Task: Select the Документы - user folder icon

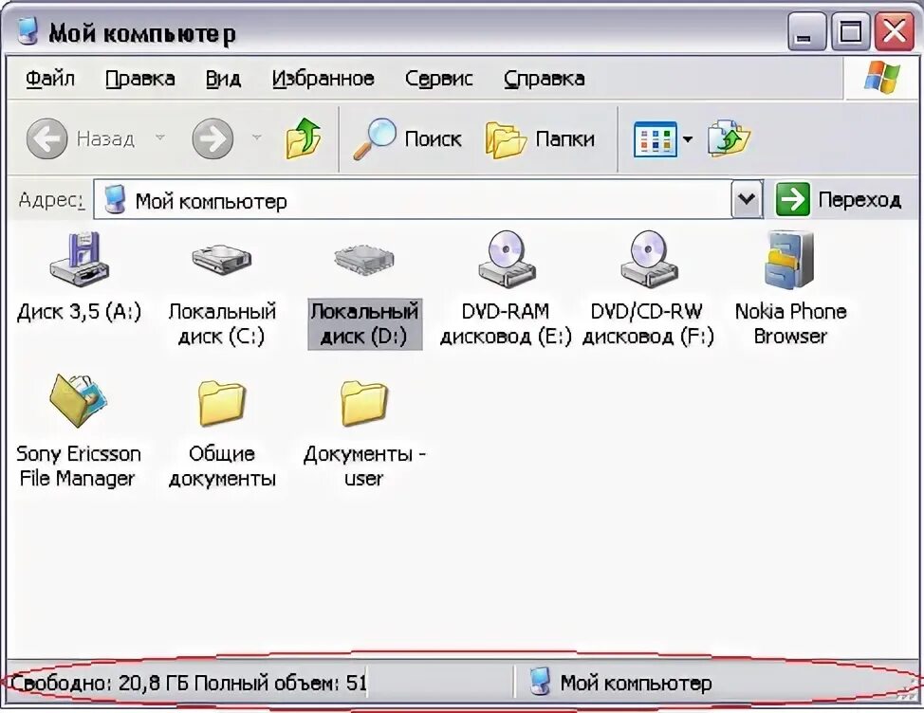Action: (x=363, y=403)
